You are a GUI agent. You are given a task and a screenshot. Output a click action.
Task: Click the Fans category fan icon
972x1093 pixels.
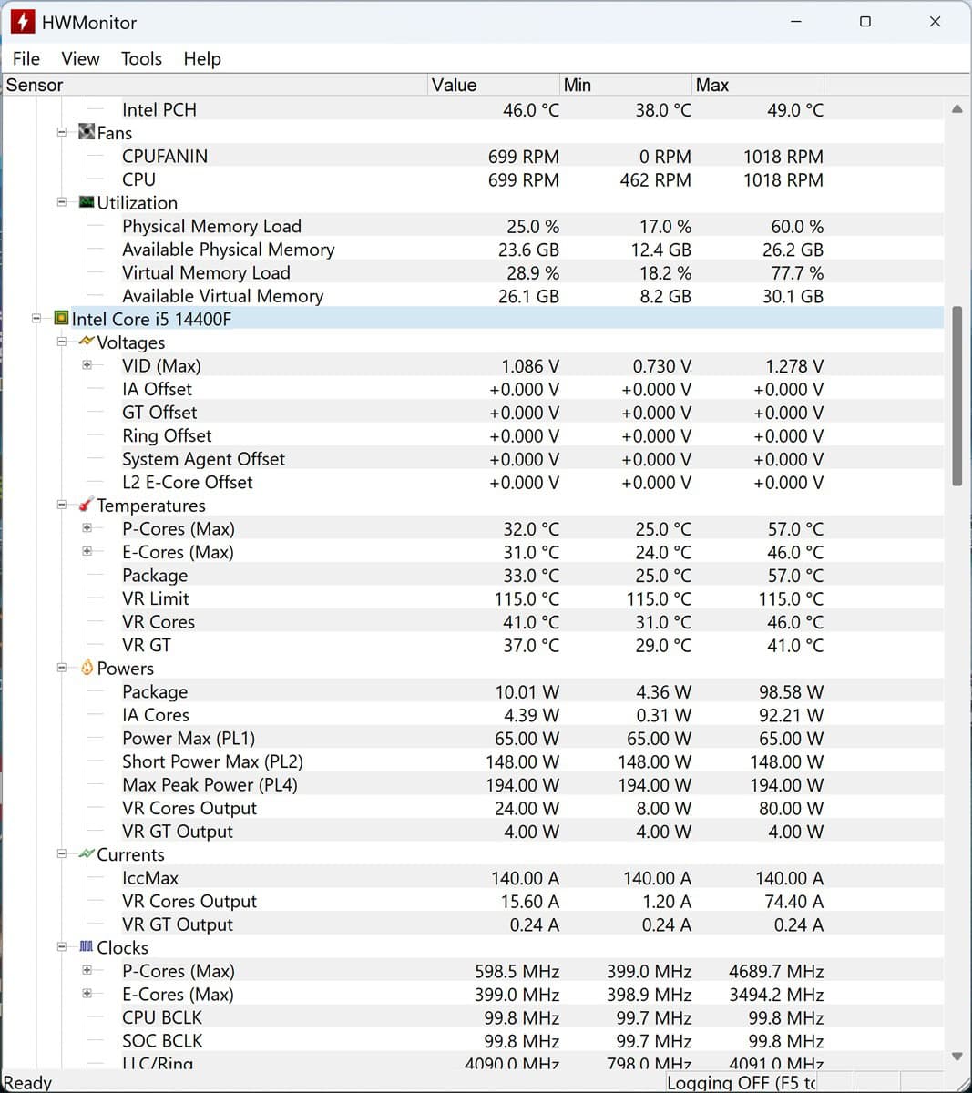coord(87,133)
